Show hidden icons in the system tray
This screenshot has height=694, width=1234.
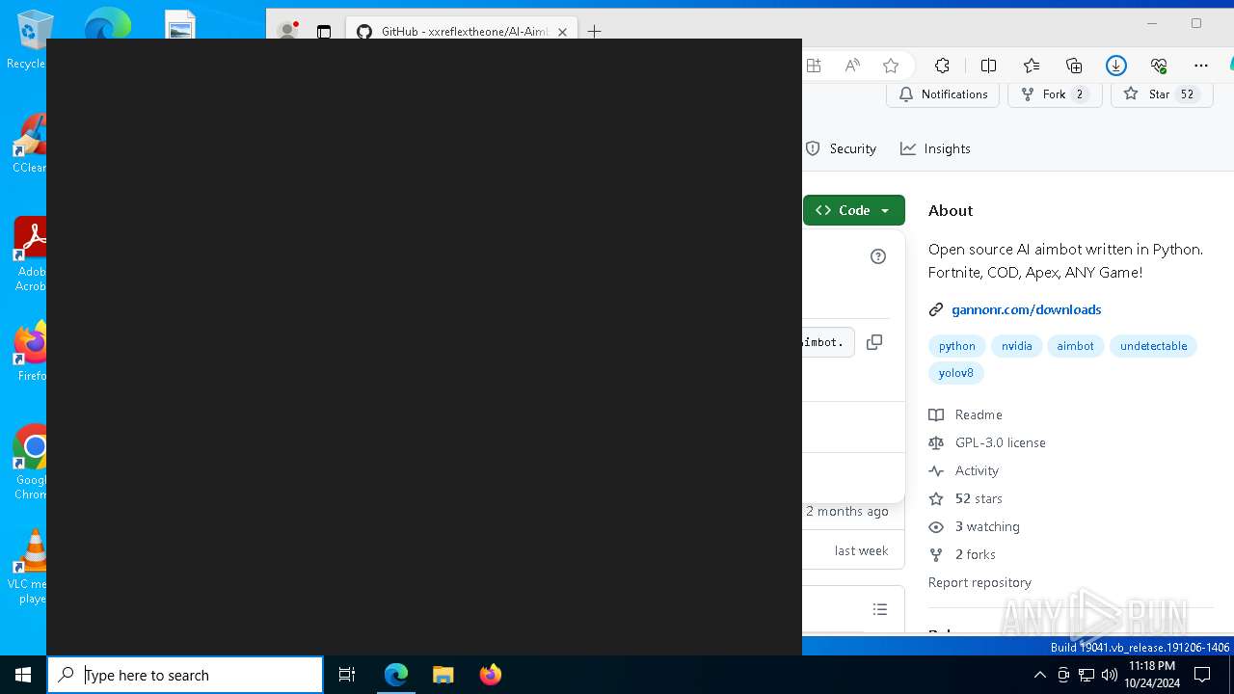point(1039,675)
